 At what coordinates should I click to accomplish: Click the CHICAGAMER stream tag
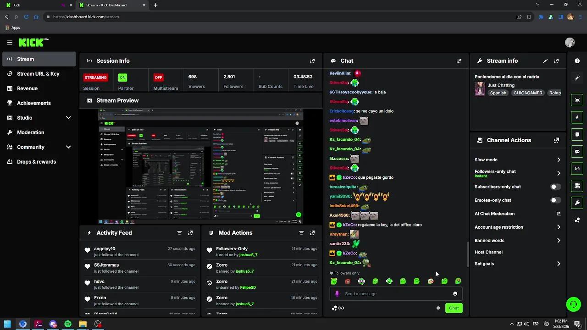pos(528,93)
